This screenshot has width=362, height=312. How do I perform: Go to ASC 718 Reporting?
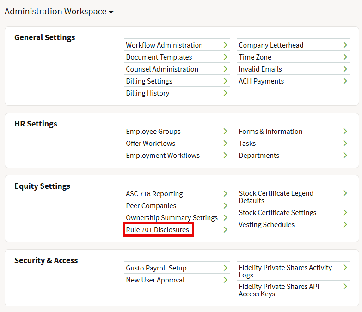coord(154,194)
